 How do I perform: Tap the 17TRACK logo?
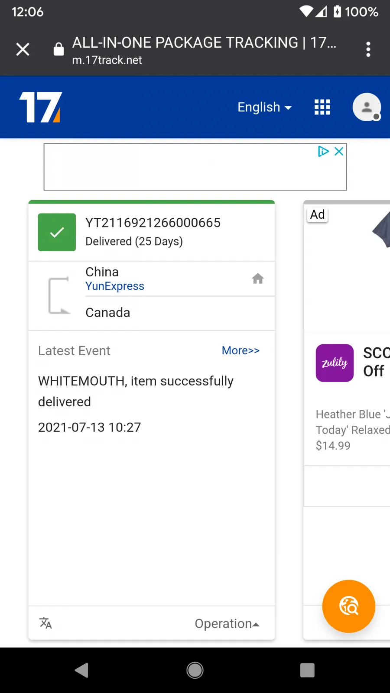tap(41, 107)
